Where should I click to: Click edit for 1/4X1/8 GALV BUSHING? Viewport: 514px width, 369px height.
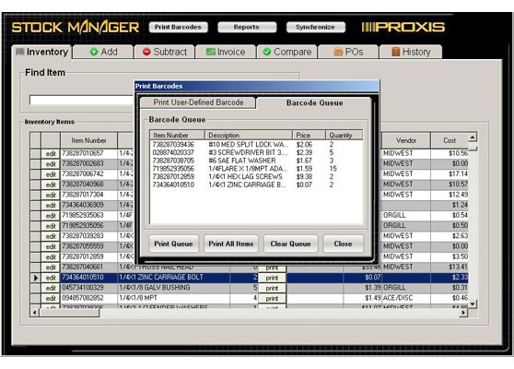(51, 288)
